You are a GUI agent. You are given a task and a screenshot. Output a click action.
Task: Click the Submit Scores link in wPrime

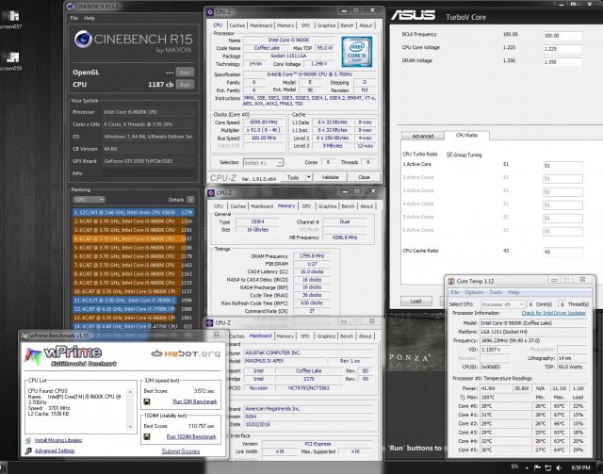(x=180, y=451)
